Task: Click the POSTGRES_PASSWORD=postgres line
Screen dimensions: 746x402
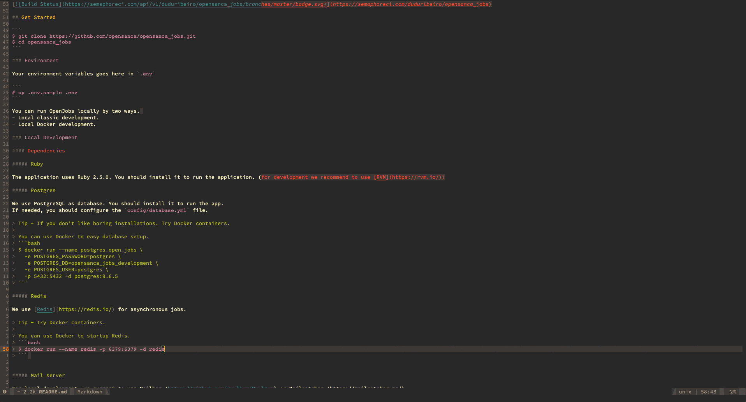Action: click(73, 257)
